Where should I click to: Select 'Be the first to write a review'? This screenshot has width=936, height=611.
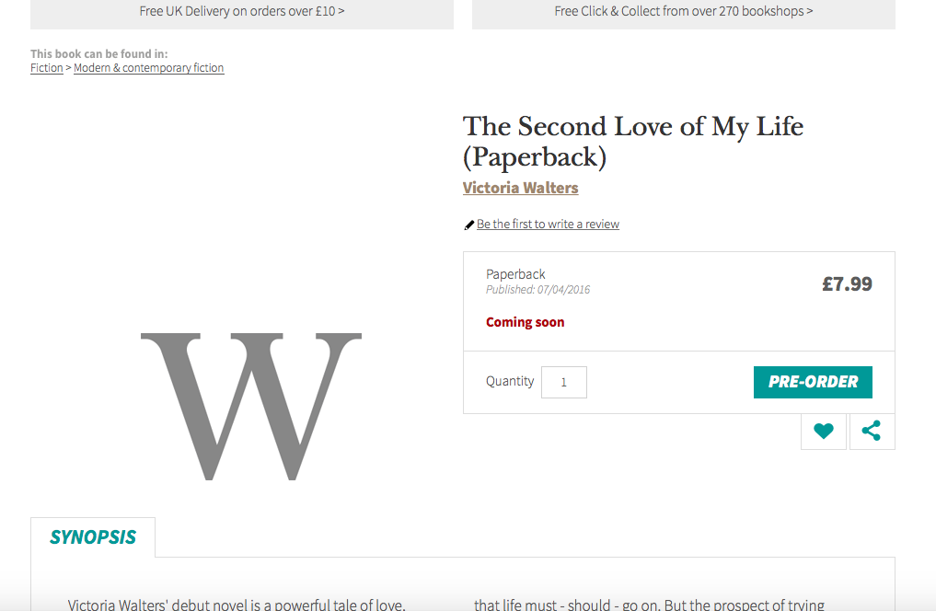click(x=548, y=225)
